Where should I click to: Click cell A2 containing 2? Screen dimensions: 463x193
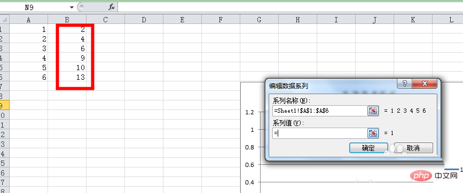tap(29, 38)
